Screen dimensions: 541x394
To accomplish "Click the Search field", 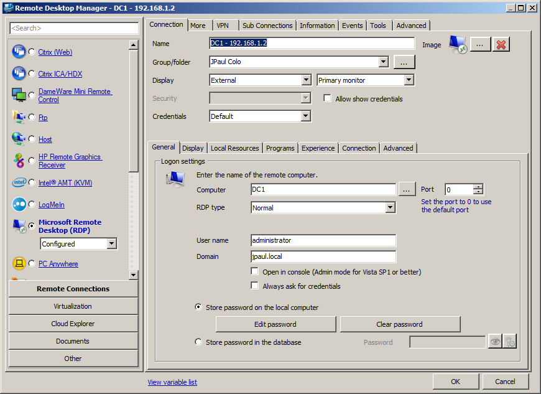I will pyautogui.click(x=74, y=28).
